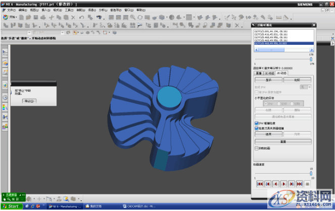
Task: Toggle the IPW 碰撞检查 checkbox
Action: pos(256,122)
